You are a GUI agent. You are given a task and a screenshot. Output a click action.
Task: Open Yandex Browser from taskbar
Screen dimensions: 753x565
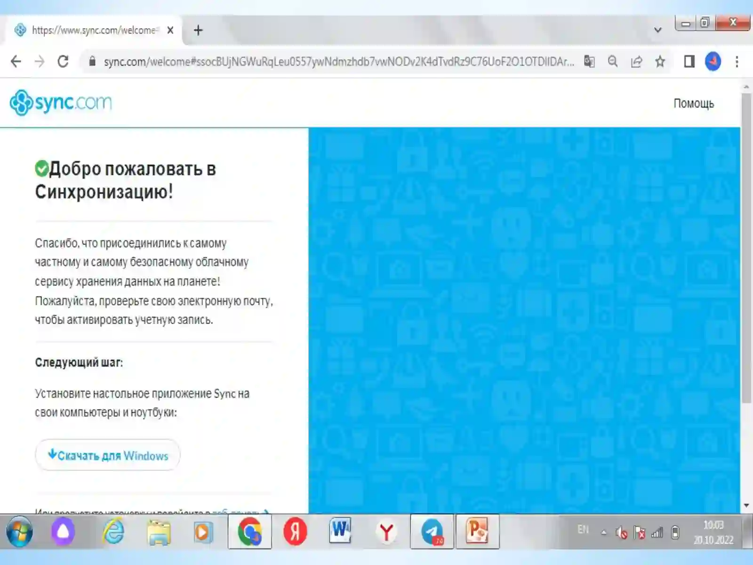(386, 533)
